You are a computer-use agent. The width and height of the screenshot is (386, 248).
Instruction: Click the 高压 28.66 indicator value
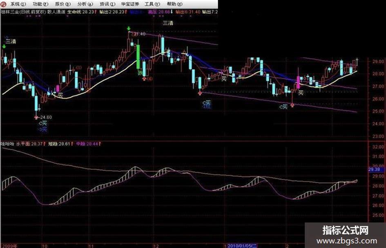(159, 12)
